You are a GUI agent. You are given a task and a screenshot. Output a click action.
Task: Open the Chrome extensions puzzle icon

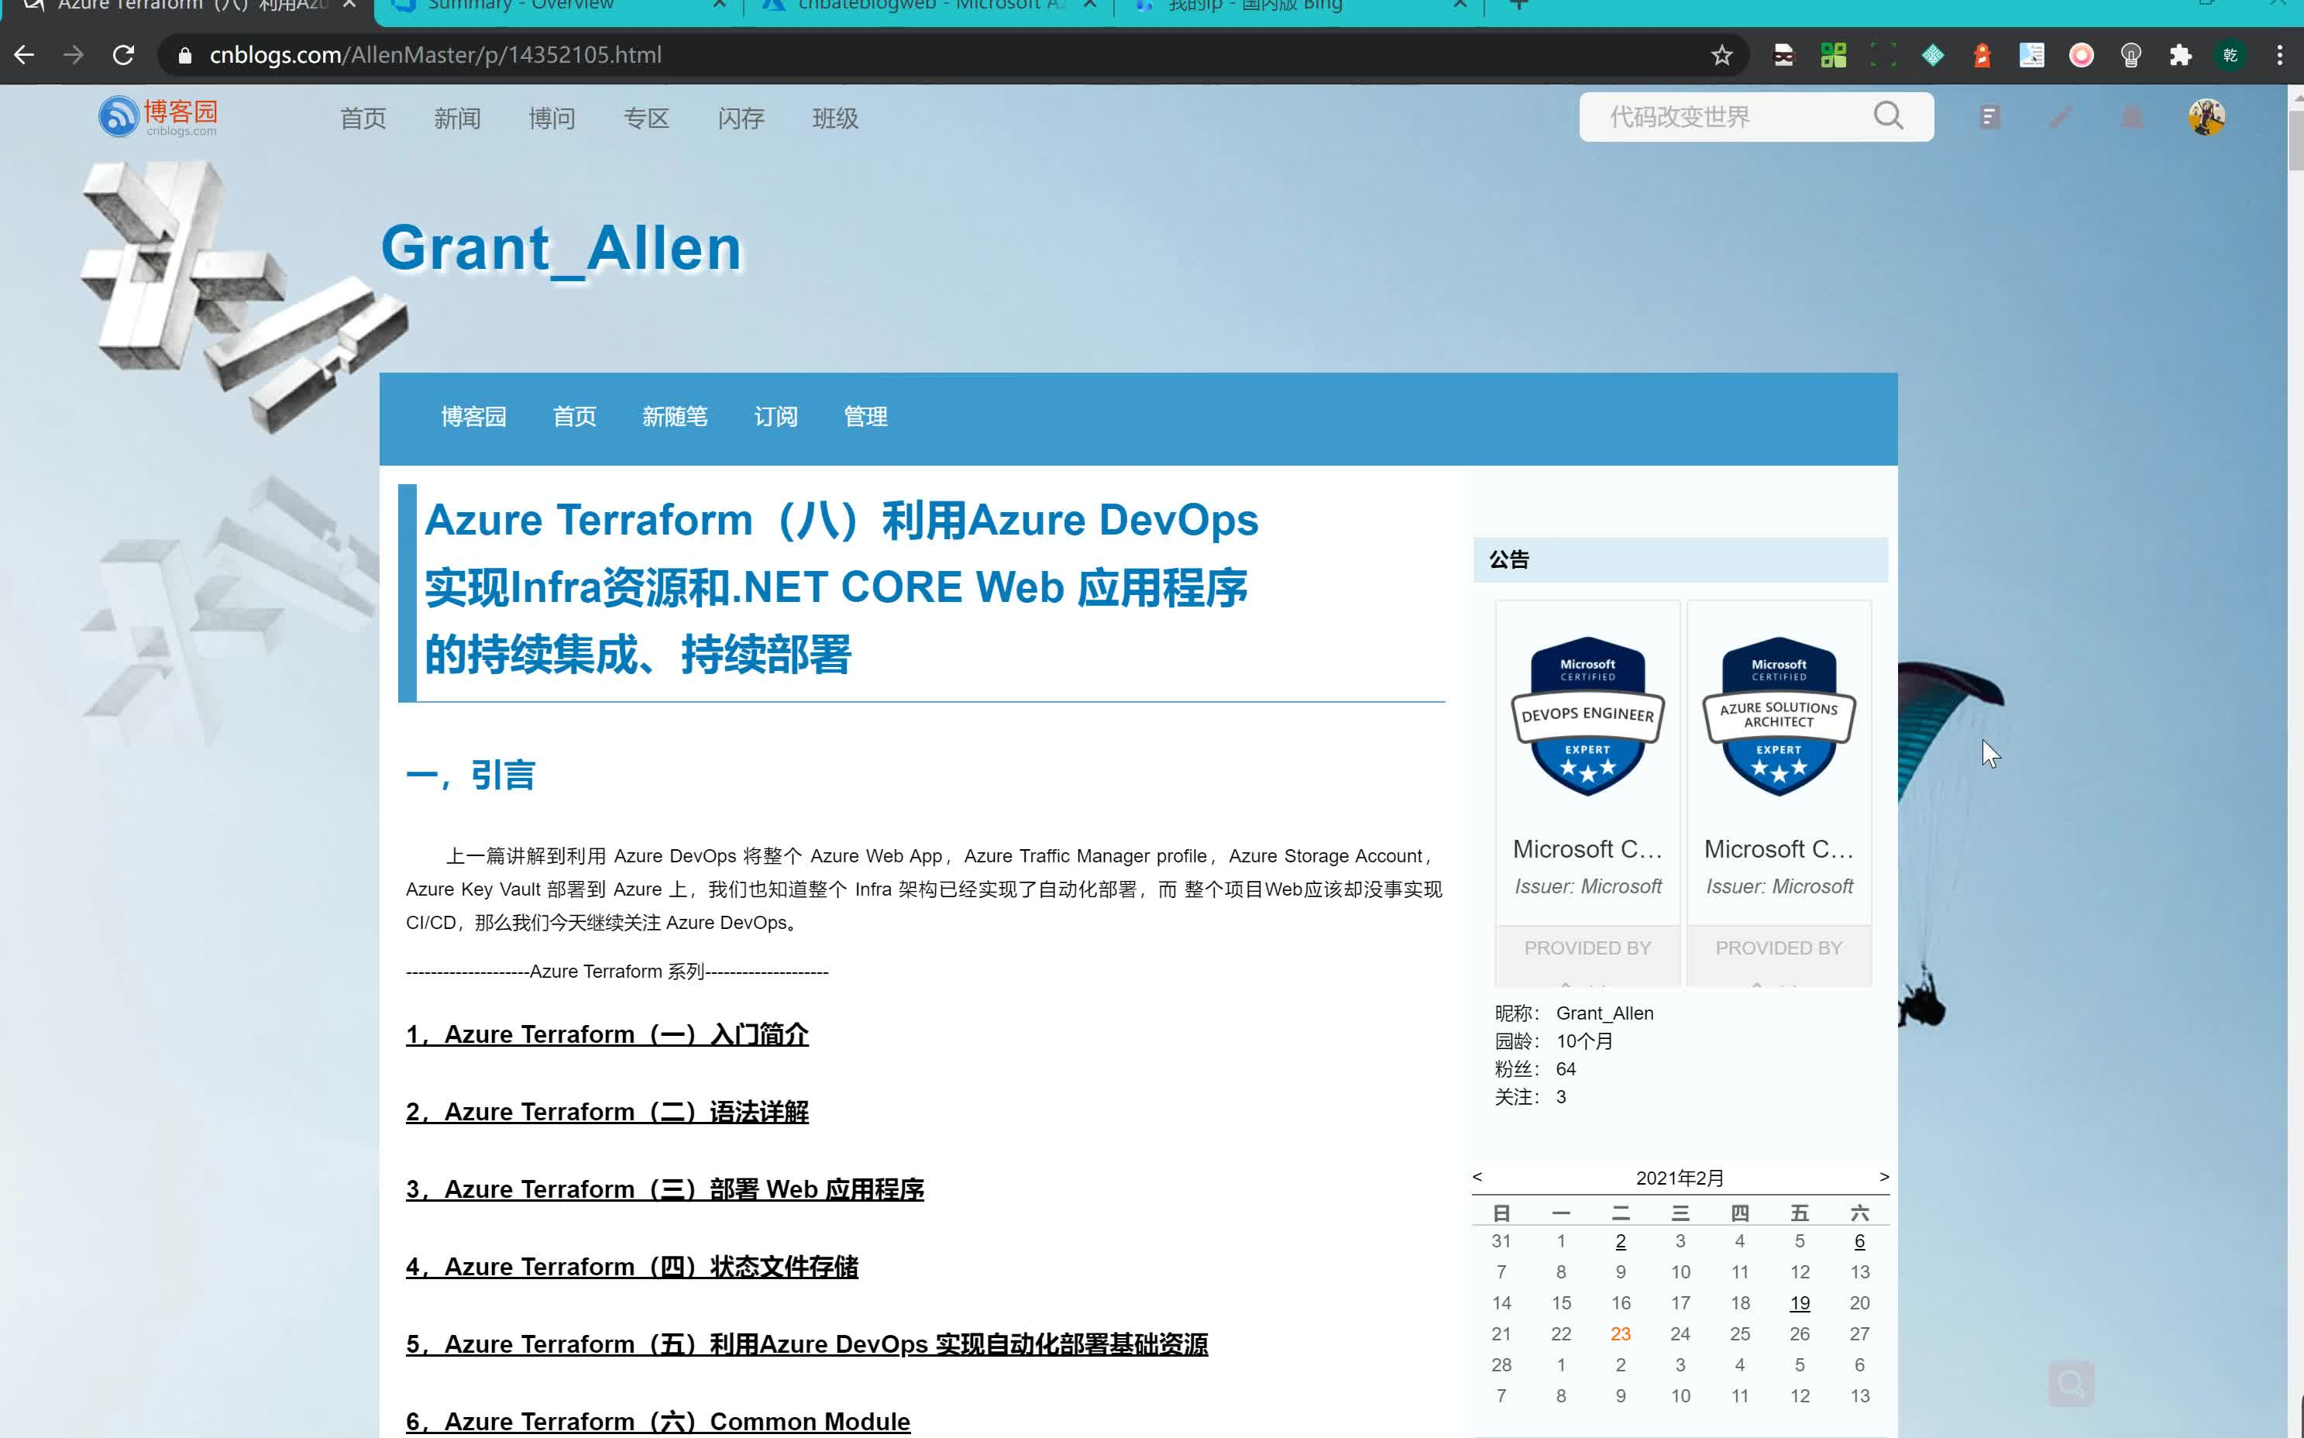click(2180, 55)
